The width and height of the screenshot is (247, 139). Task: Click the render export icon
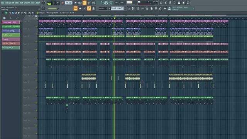point(184,3)
